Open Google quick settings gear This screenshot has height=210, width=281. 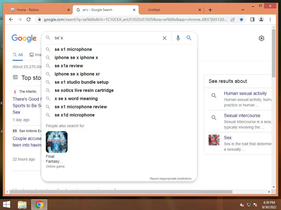point(262,38)
